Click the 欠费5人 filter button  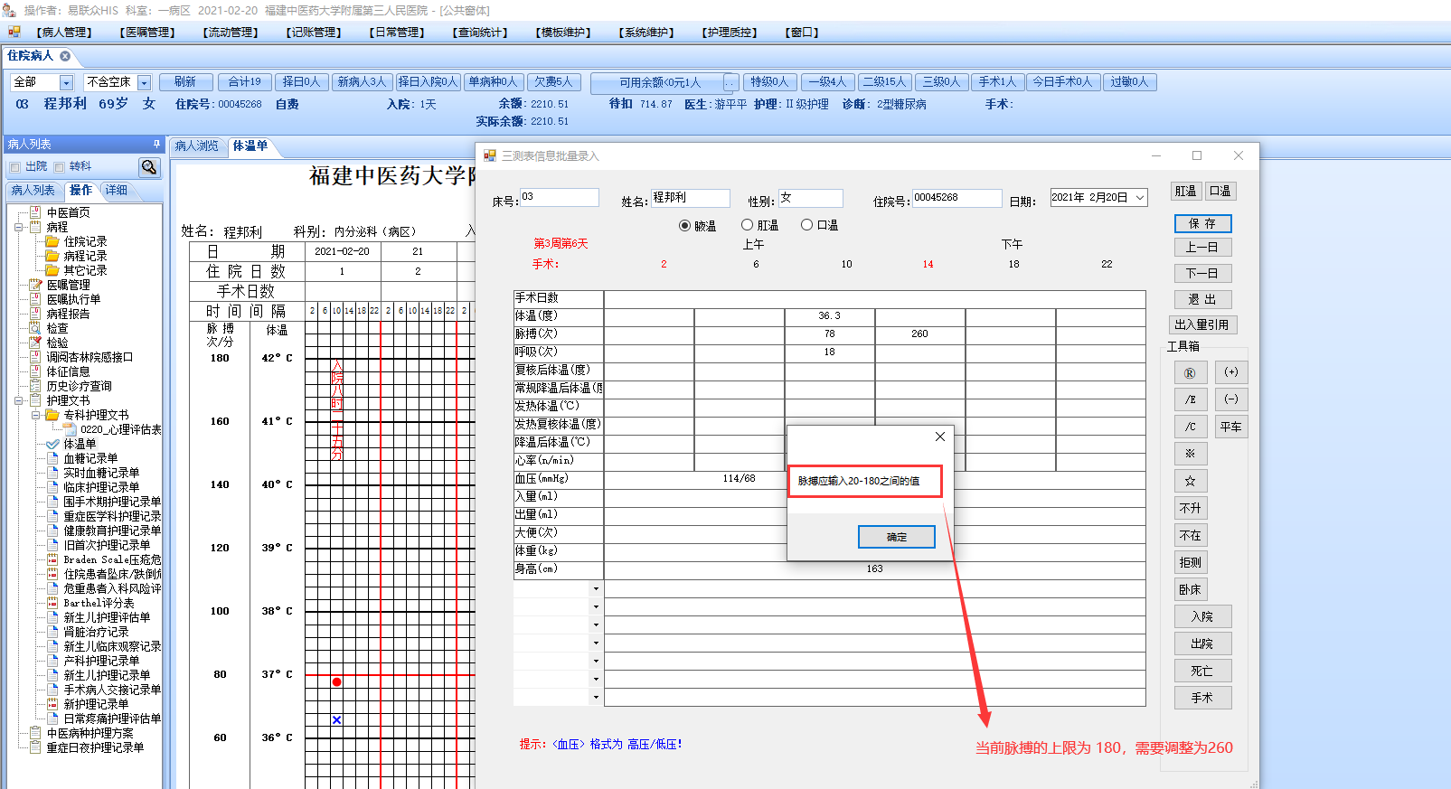(x=553, y=82)
